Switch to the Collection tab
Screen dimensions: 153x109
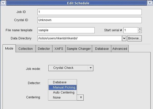26,49
